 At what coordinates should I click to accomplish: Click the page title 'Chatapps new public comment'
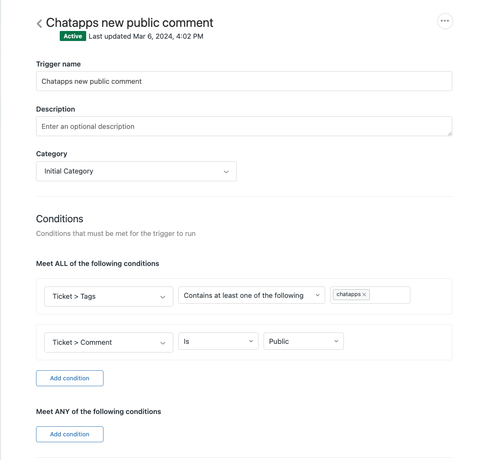(130, 23)
